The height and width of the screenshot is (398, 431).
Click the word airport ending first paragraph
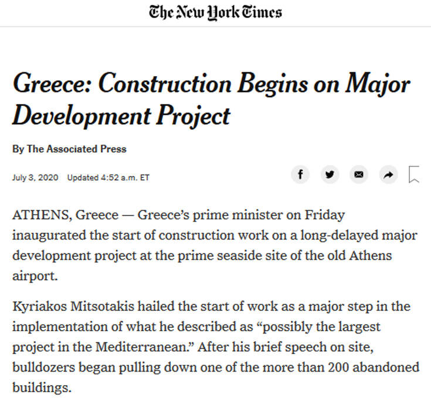pos(34,276)
